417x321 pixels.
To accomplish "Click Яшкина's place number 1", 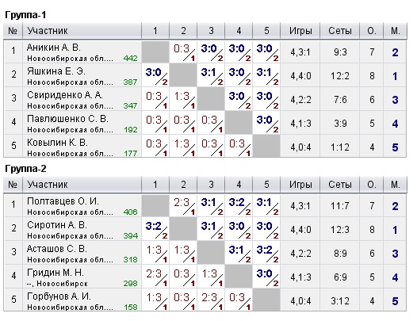I will pyautogui.click(x=395, y=76).
